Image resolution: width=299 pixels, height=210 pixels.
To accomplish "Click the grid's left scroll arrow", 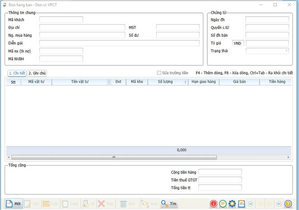I will coord(9,157).
